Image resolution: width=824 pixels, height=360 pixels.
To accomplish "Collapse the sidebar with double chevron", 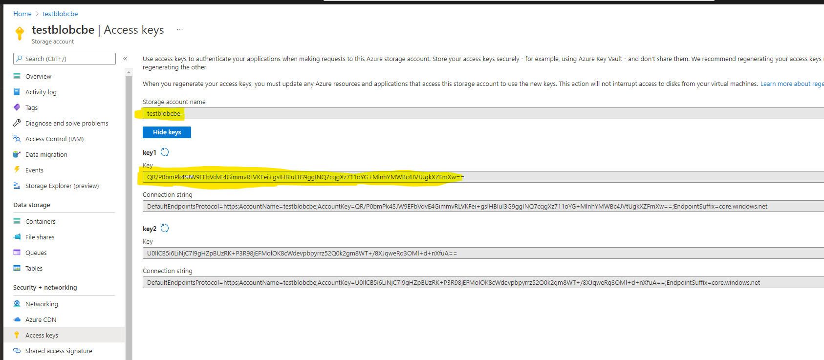I will [x=125, y=59].
